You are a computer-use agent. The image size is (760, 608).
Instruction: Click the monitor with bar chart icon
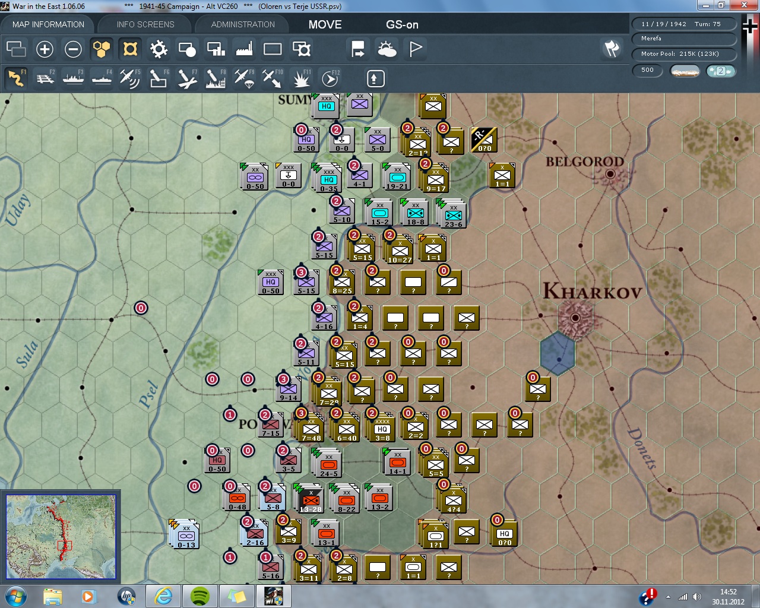coord(216,49)
